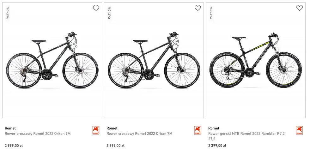Click Romet logo beside the middle Orkan 7M

pos(198,130)
